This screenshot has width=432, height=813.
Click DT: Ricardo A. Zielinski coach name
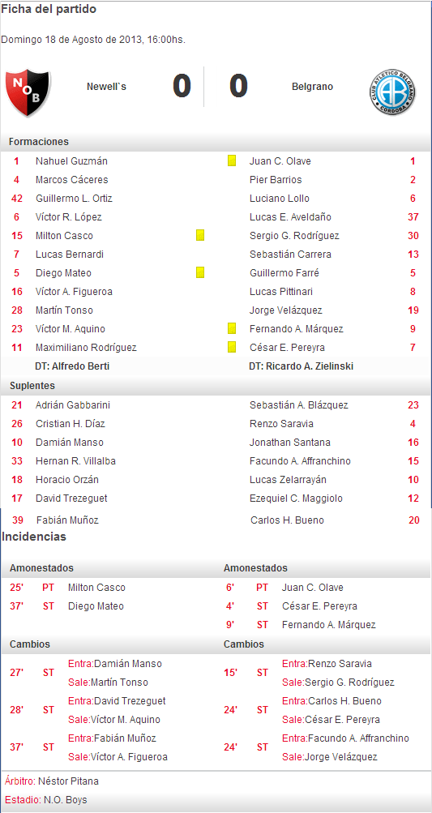(x=302, y=366)
